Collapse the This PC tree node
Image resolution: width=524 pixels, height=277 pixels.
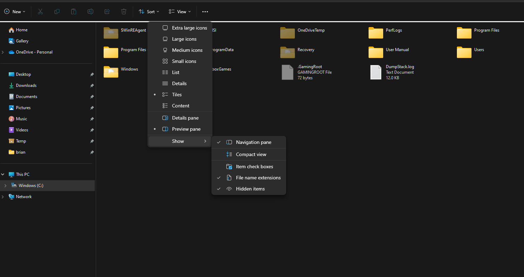(3, 174)
